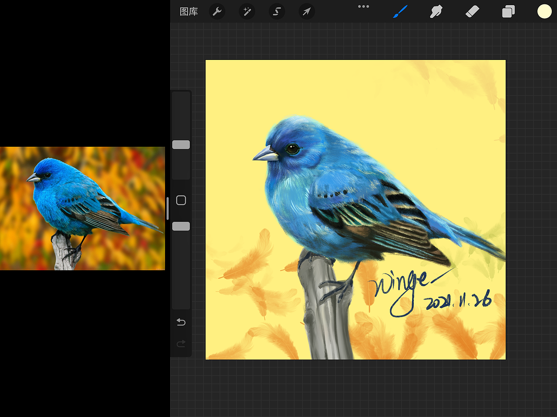The image size is (557, 417).
Task: Select the Paint brush tool
Action: click(400, 12)
